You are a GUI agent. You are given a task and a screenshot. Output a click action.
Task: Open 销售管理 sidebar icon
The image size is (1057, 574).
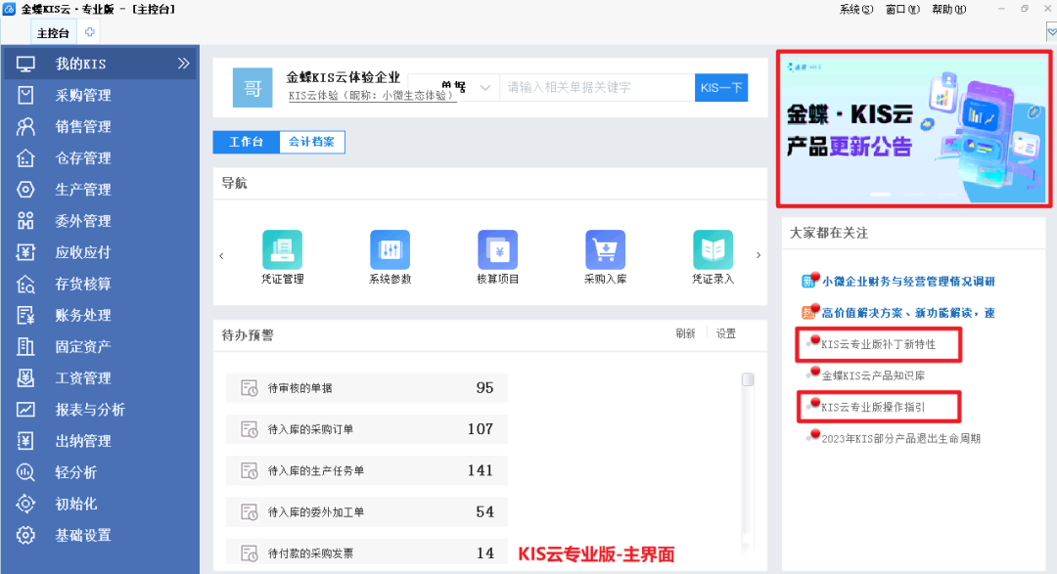pos(25,127)
